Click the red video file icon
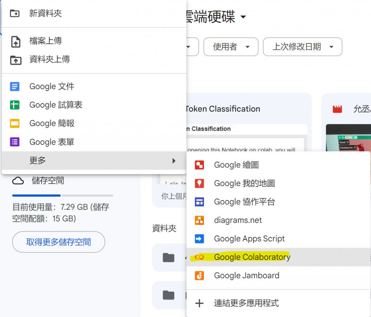371x317 pixels. tap(337, 109)
